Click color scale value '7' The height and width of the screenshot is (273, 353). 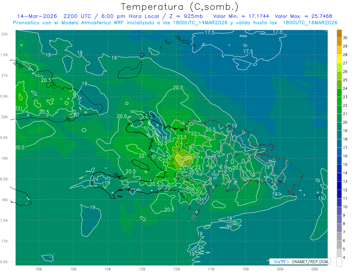[345, 232]
